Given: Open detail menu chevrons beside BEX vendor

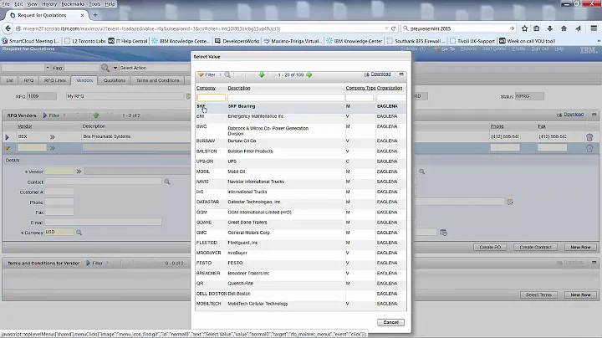Looking at the screenshot, I should click(x=52, y=136).
